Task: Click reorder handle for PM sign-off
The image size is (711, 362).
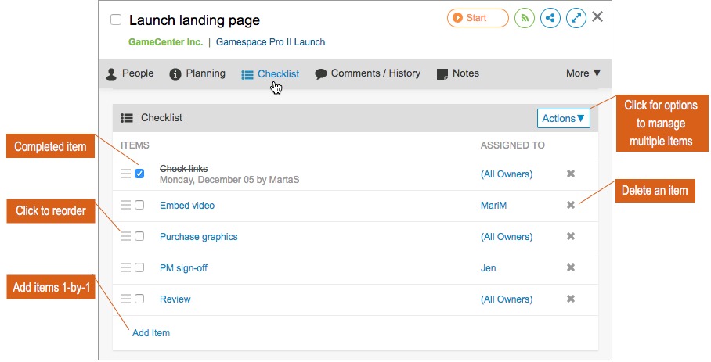Action: tap(126, 267)
